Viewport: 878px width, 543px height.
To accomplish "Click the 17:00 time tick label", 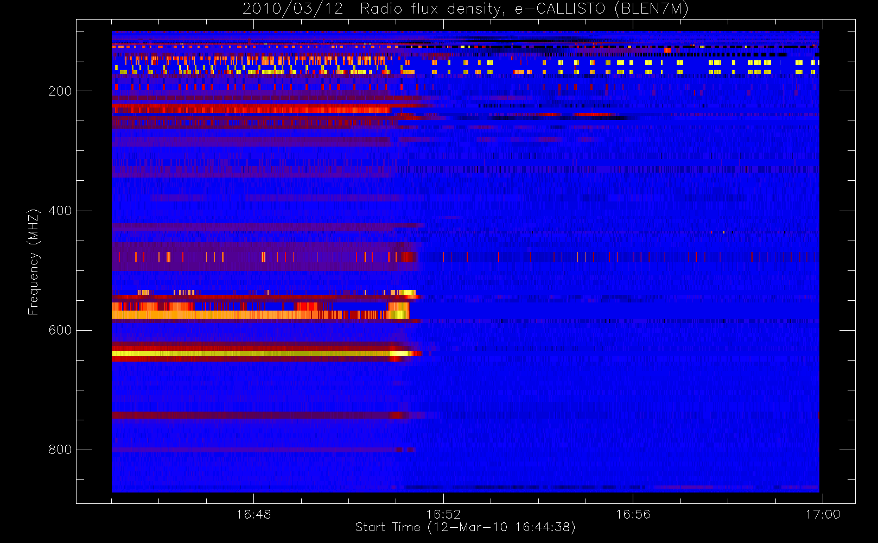I will coord(823,514).
